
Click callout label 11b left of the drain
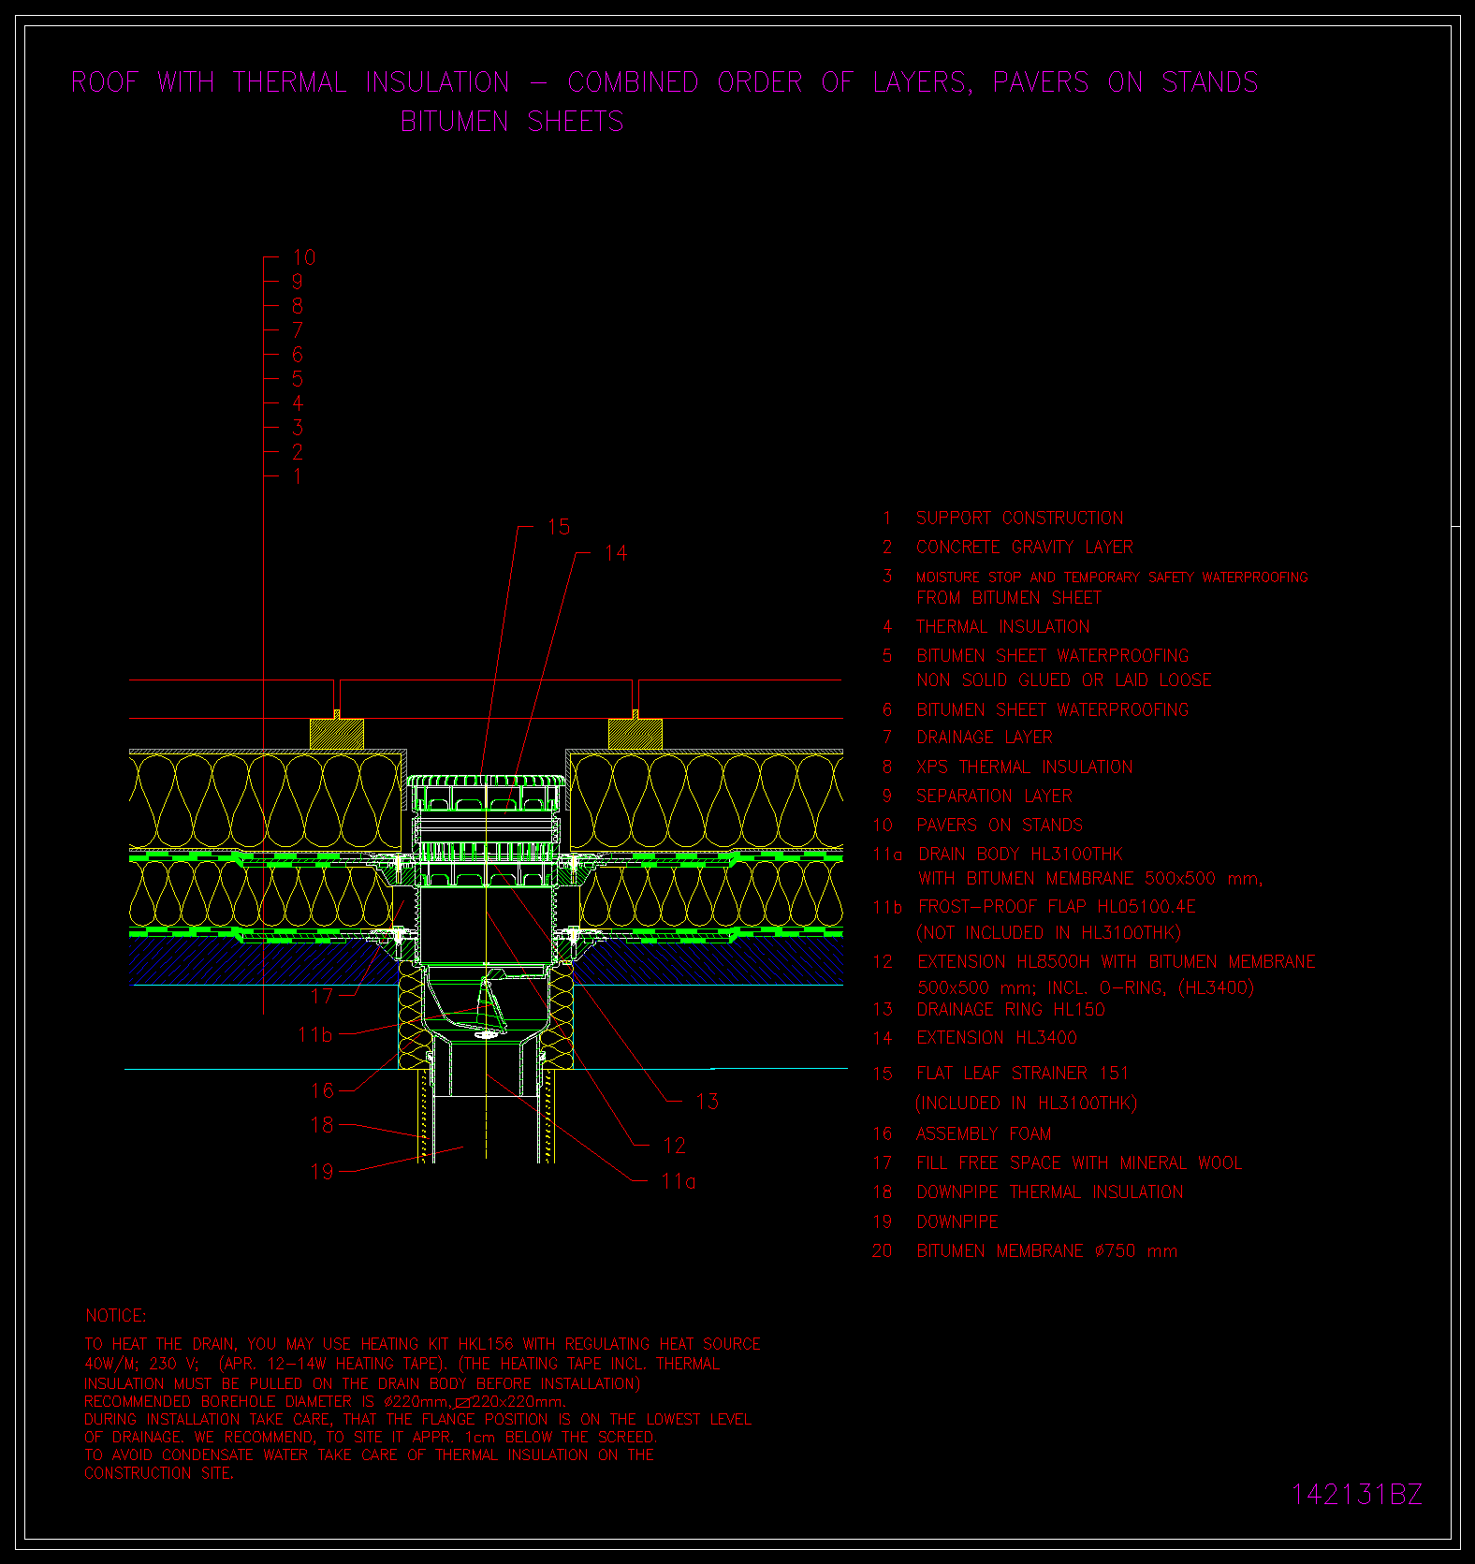pyautogui.click(x=314, y=1034)
